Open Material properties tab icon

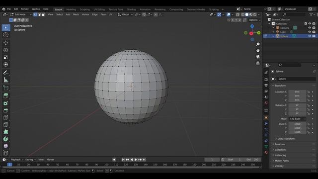tap(266, 153)
